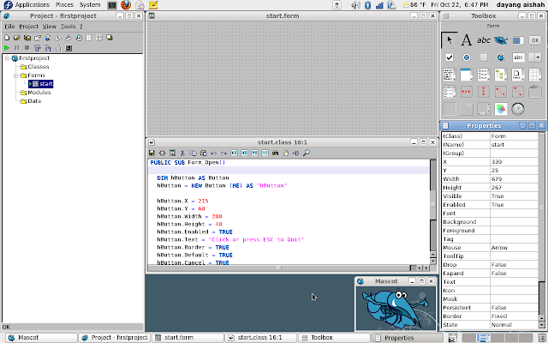Click the OK Button control in Toolbox

pyautogui.click(x=535, y=39)
